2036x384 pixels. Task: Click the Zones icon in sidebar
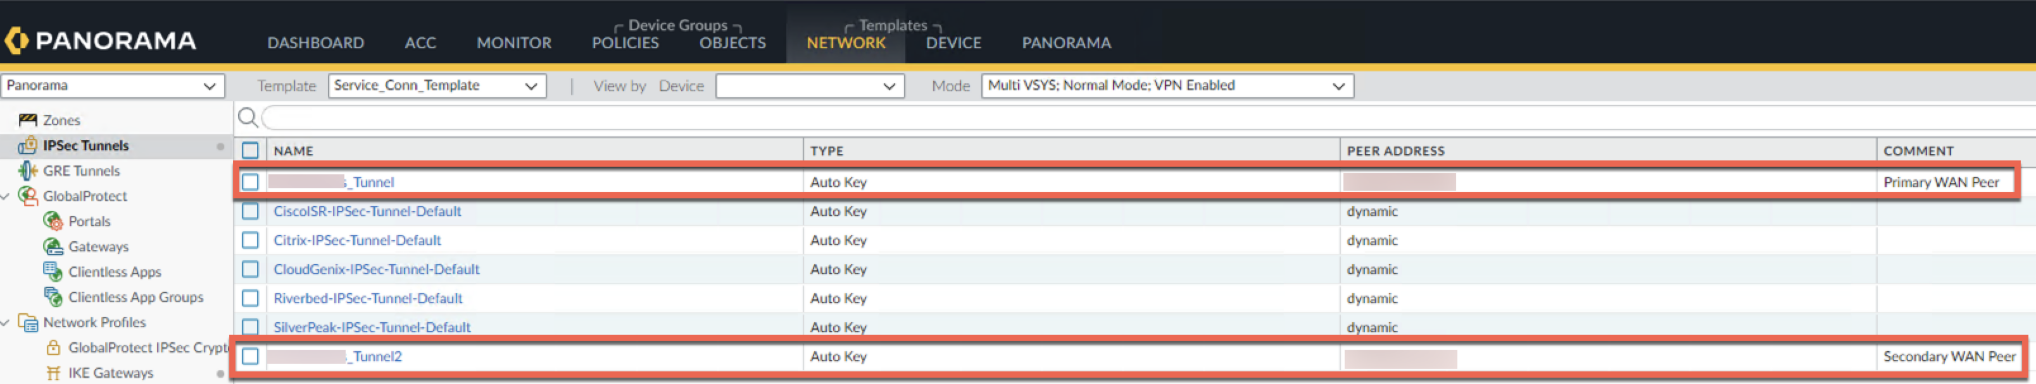coord(28,120)
